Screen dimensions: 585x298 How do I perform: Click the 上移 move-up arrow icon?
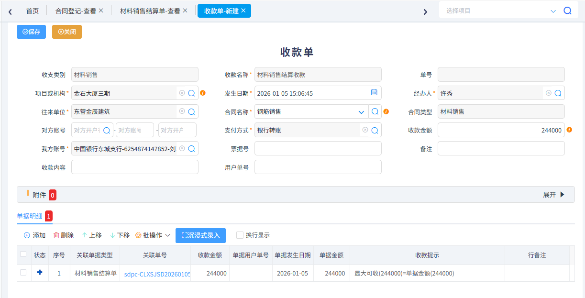pos(85,235)
